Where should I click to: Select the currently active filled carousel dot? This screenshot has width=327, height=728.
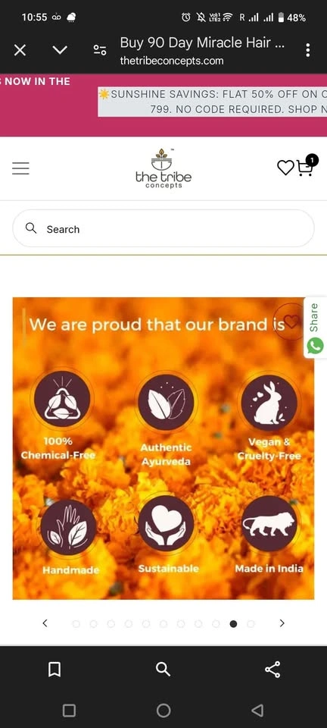[233, 624]
